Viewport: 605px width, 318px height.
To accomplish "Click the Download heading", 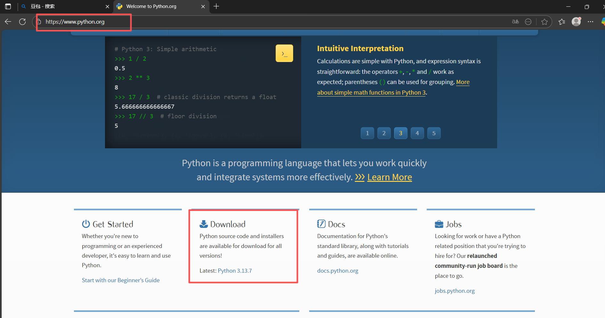I will [x=228, y=224].
